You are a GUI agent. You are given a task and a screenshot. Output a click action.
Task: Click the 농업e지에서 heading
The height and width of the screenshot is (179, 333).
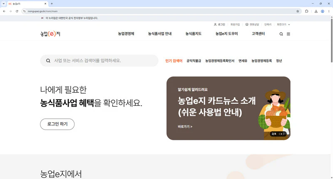[x=61, y=174]
